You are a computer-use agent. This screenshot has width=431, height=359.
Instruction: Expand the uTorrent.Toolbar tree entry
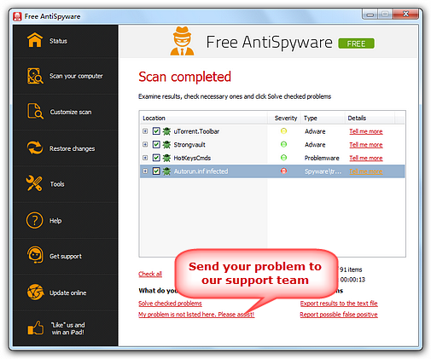(145, 131)
